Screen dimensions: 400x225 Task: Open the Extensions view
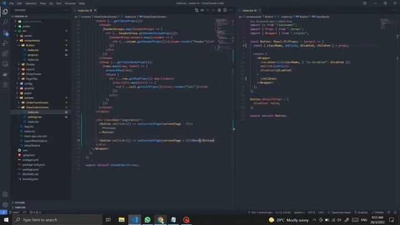(x=5, y=54)
